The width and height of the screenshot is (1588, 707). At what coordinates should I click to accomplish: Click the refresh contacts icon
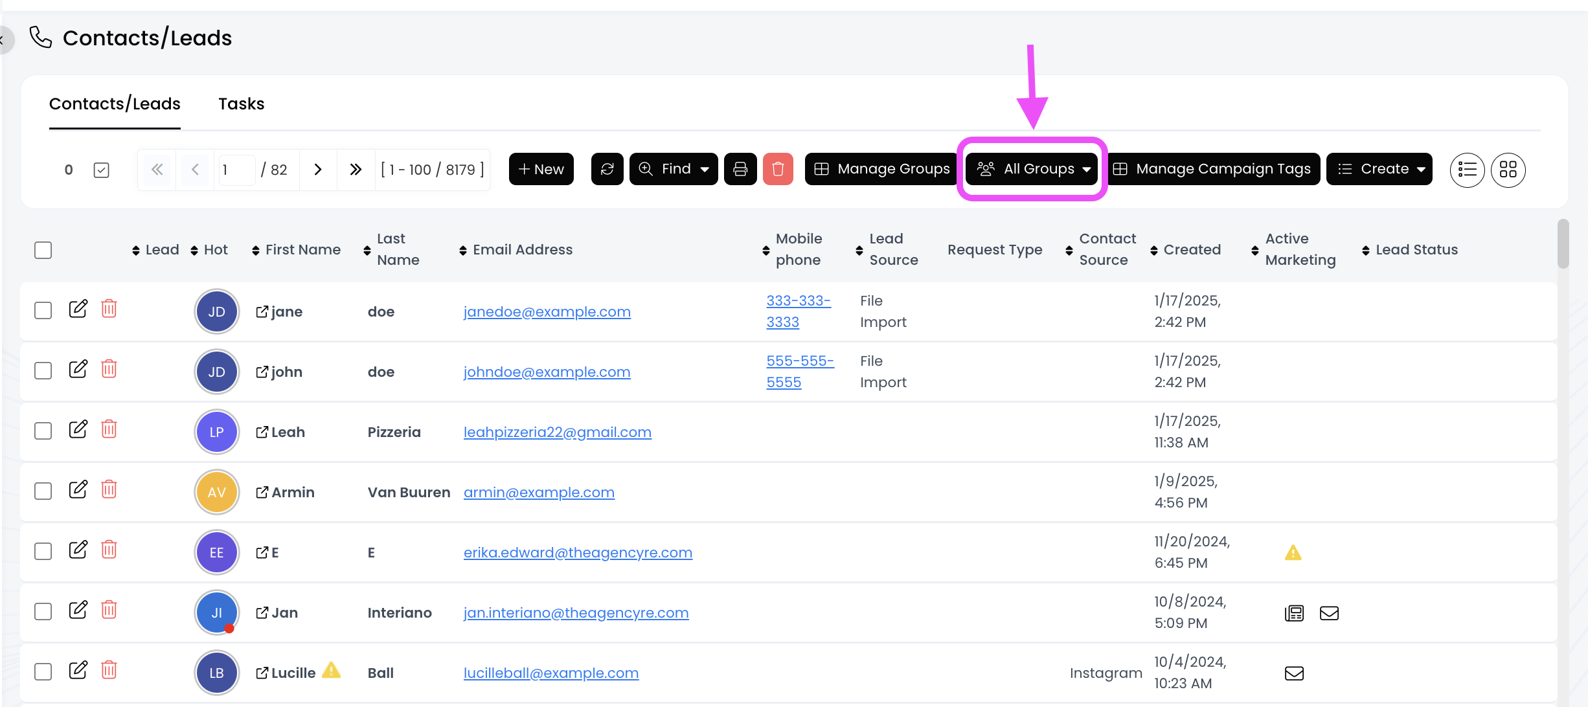(x=607, y=169)
